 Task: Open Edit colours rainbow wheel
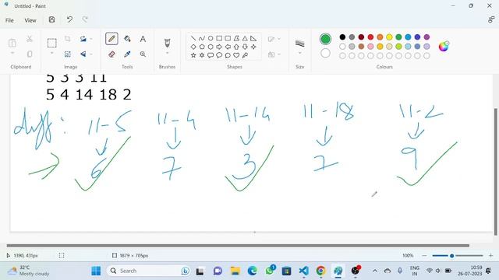coord(444,47)
